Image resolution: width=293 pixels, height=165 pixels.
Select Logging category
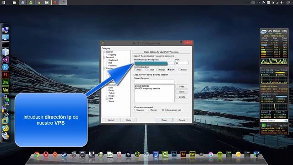tap(112, 55)
